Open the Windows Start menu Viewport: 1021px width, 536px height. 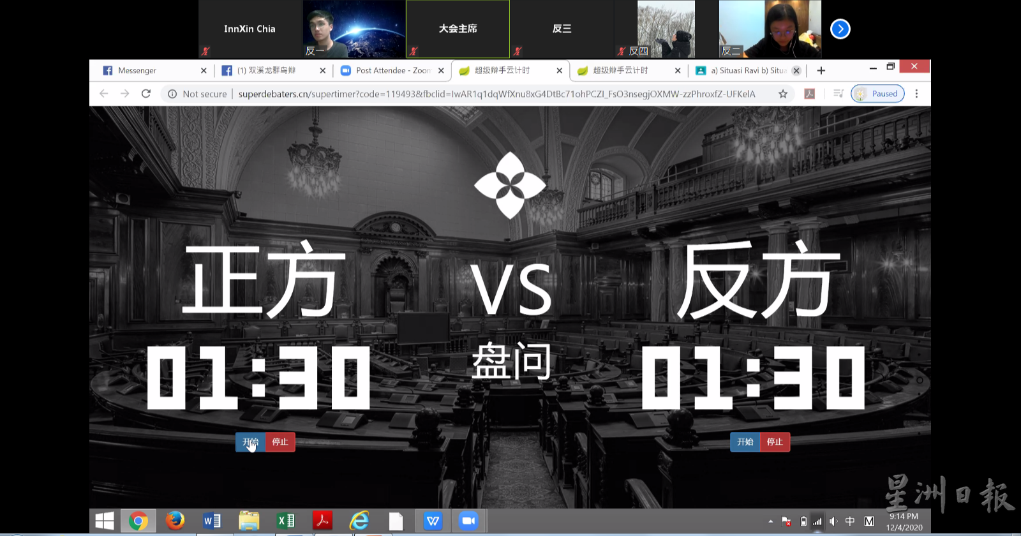104,521
